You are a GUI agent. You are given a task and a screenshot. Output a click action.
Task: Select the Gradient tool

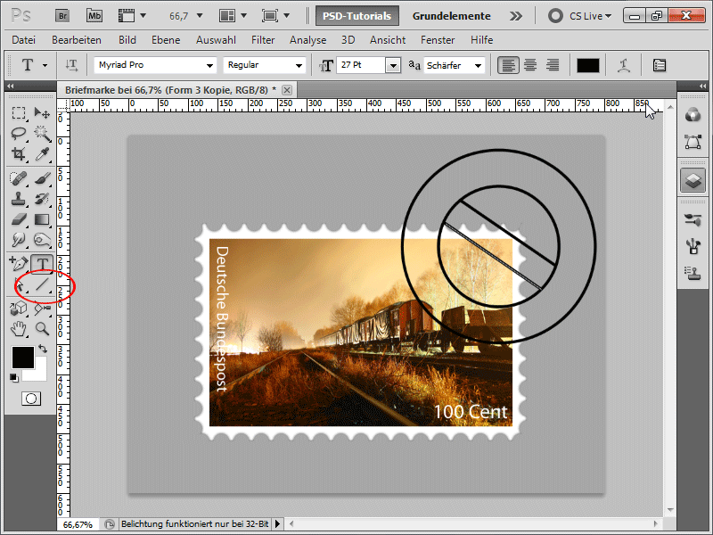[x=42, y=219]
